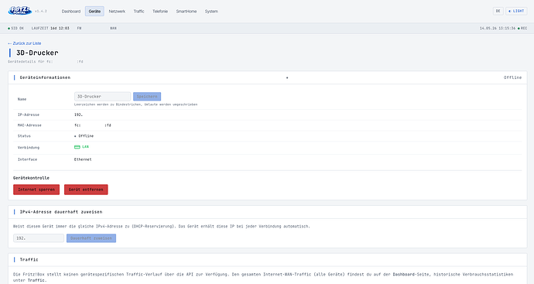This screenshot has height=284, width=534.
Task: Click the green LAN connection icon
Action: (77, 147)
